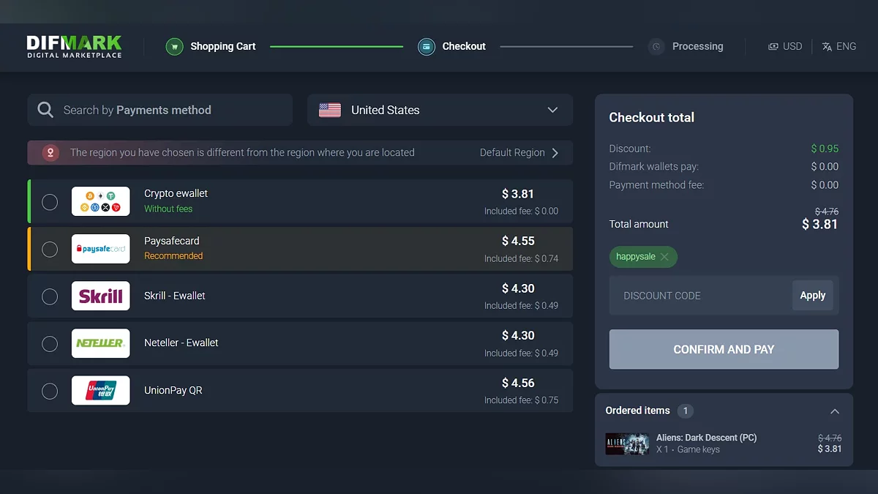The width and height of the screenshot is (878, 494).
Task: Remove the happysale coupon tag
Action: (x=664, y=257)
